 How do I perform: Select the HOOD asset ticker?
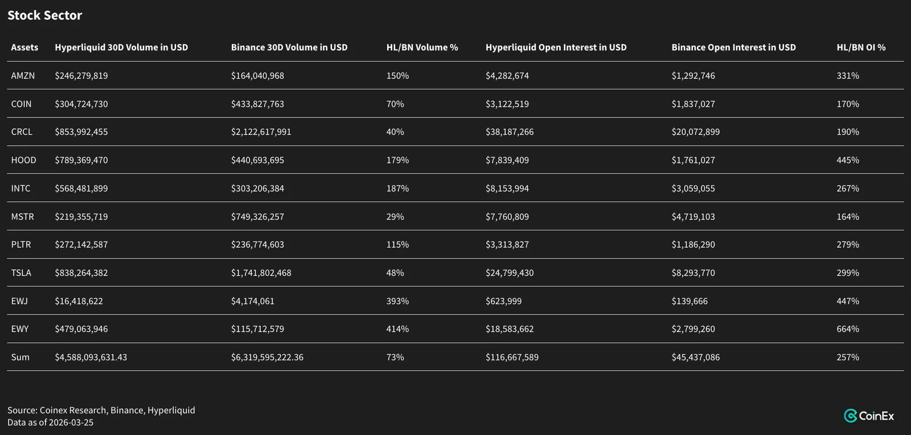click(23, 160)
